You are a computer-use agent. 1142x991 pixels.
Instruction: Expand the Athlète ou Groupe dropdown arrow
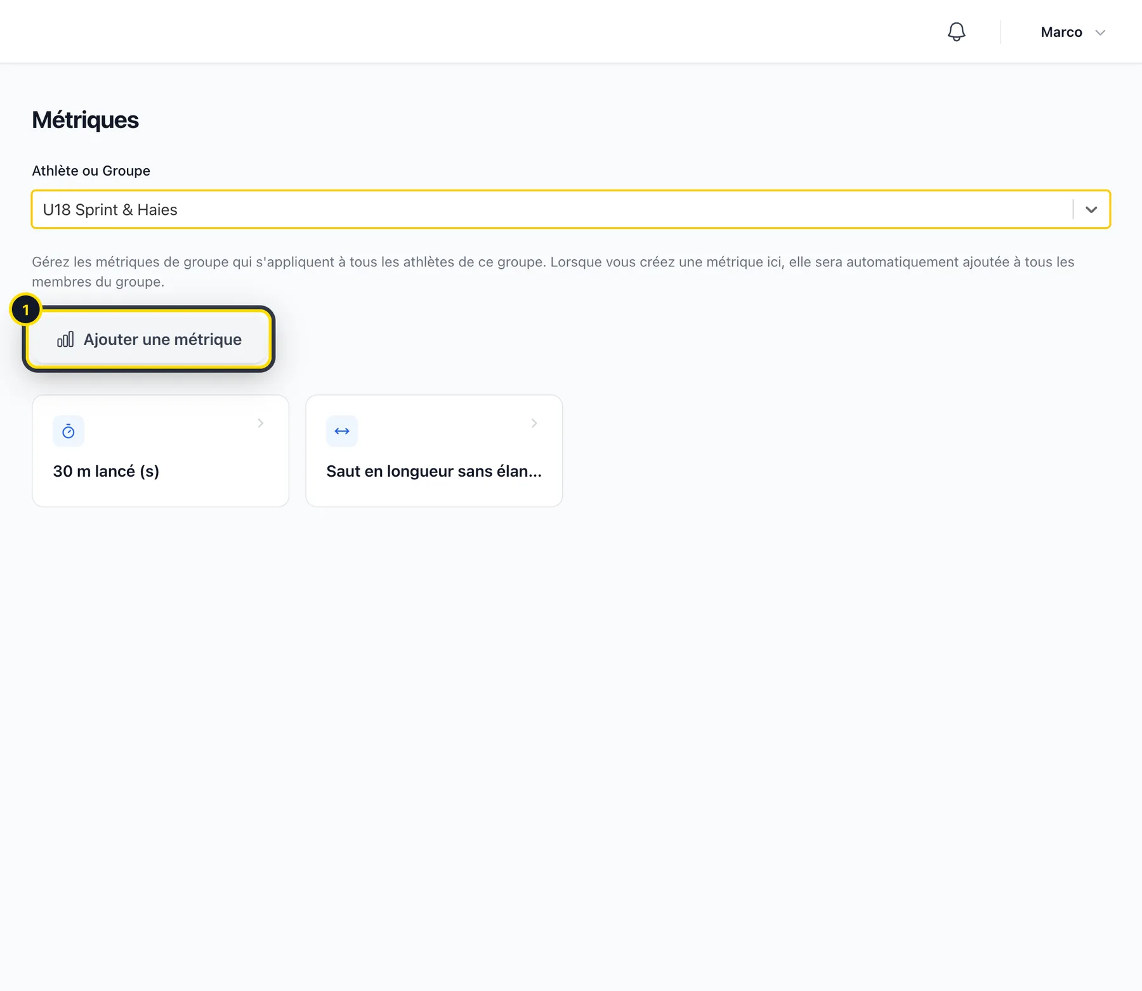(x=1091, y=209)
